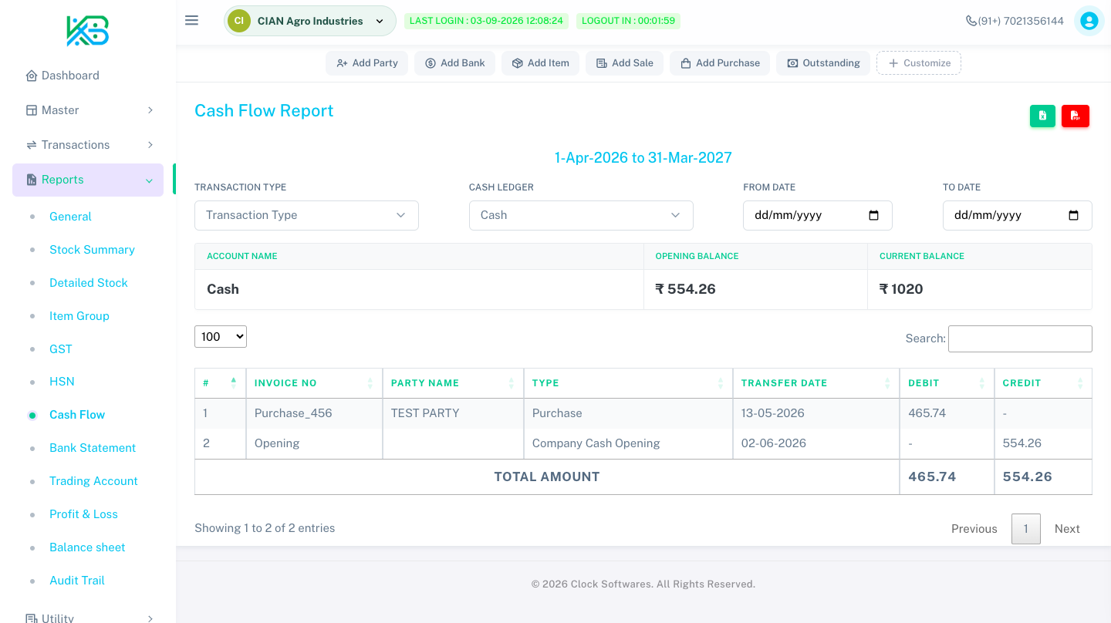Collapse the Reports menu in sidebar
The width and height of the screenshot is (1111, 623).
coord(88,180)
